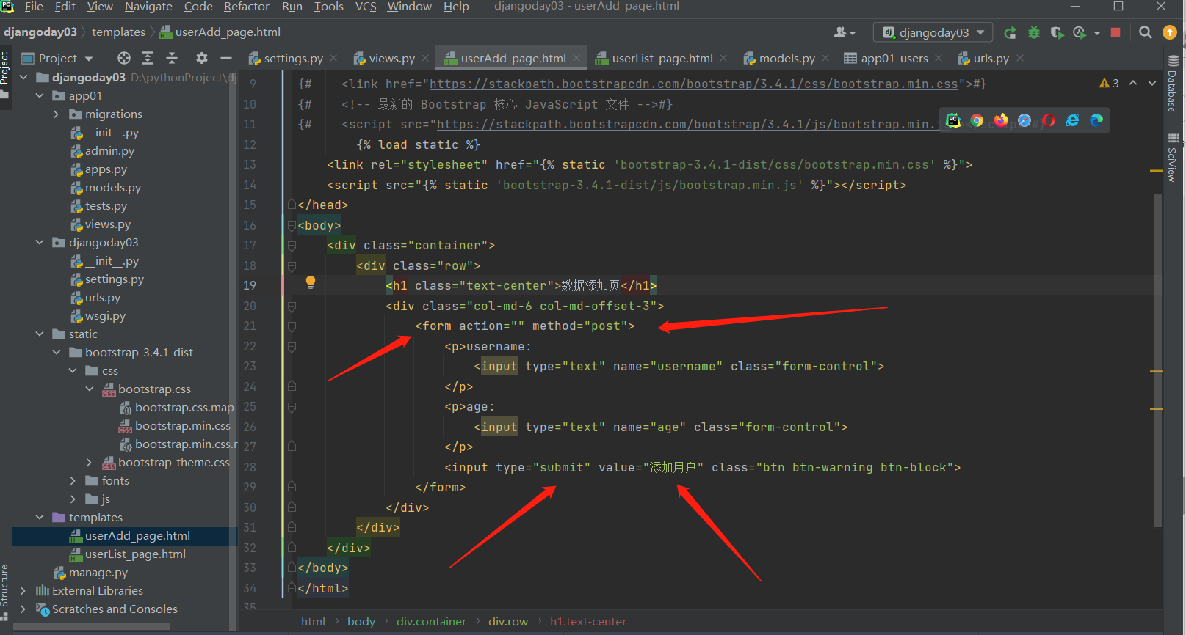The height and width of the screenshot is (635, 1186).
Task: Collapse the templates folder
Action: [x=40, y=518]
